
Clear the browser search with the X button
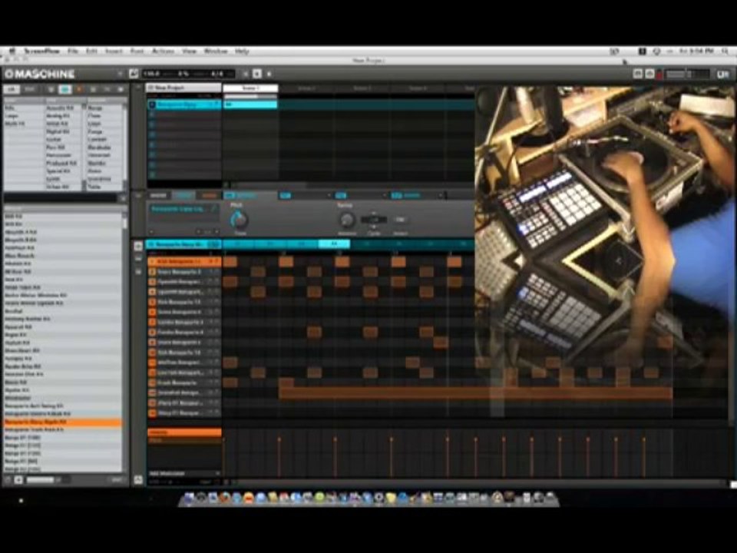(x=122, y=198)
